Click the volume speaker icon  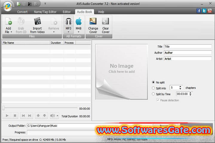click(53, 116)
